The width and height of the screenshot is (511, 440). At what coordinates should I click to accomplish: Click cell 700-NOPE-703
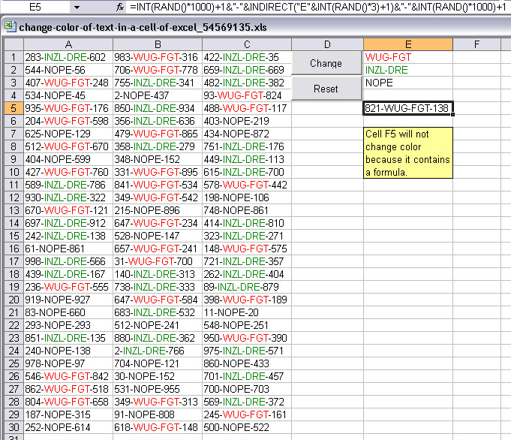coord(247,389)
